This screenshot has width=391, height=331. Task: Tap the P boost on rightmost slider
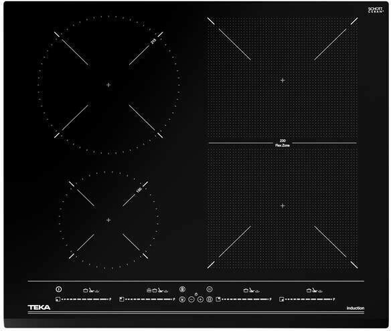[x=334, y=299]
